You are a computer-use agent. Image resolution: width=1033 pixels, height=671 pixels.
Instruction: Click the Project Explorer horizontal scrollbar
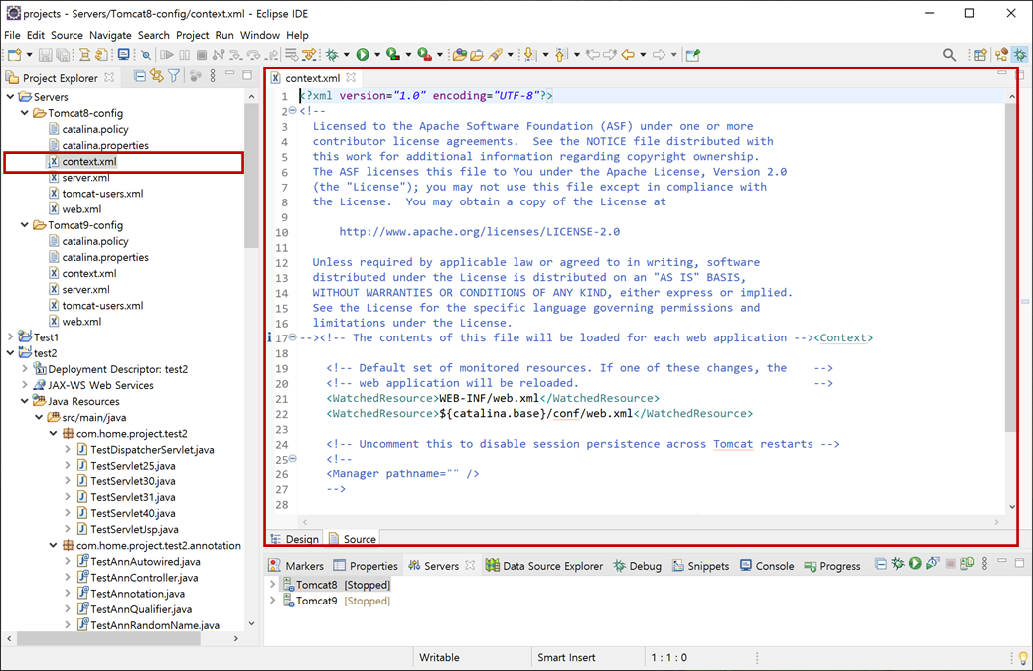tap(108, 638)
